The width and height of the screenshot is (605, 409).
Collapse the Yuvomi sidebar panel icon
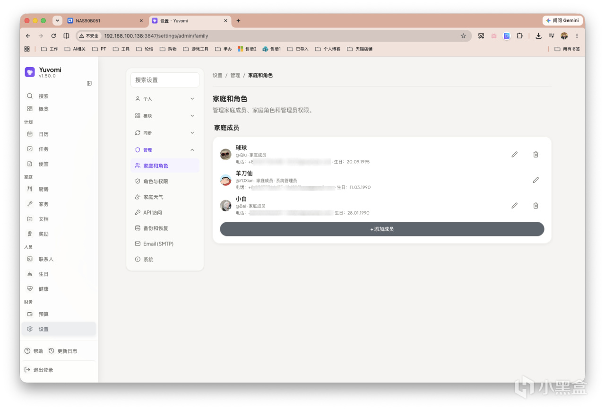(89, 83)
